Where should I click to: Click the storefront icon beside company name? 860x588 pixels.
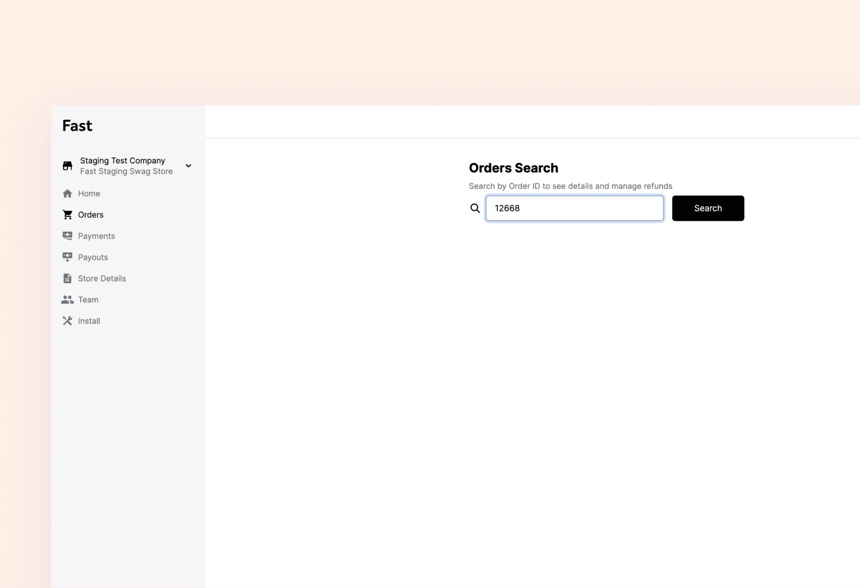[x=67, y=166]
